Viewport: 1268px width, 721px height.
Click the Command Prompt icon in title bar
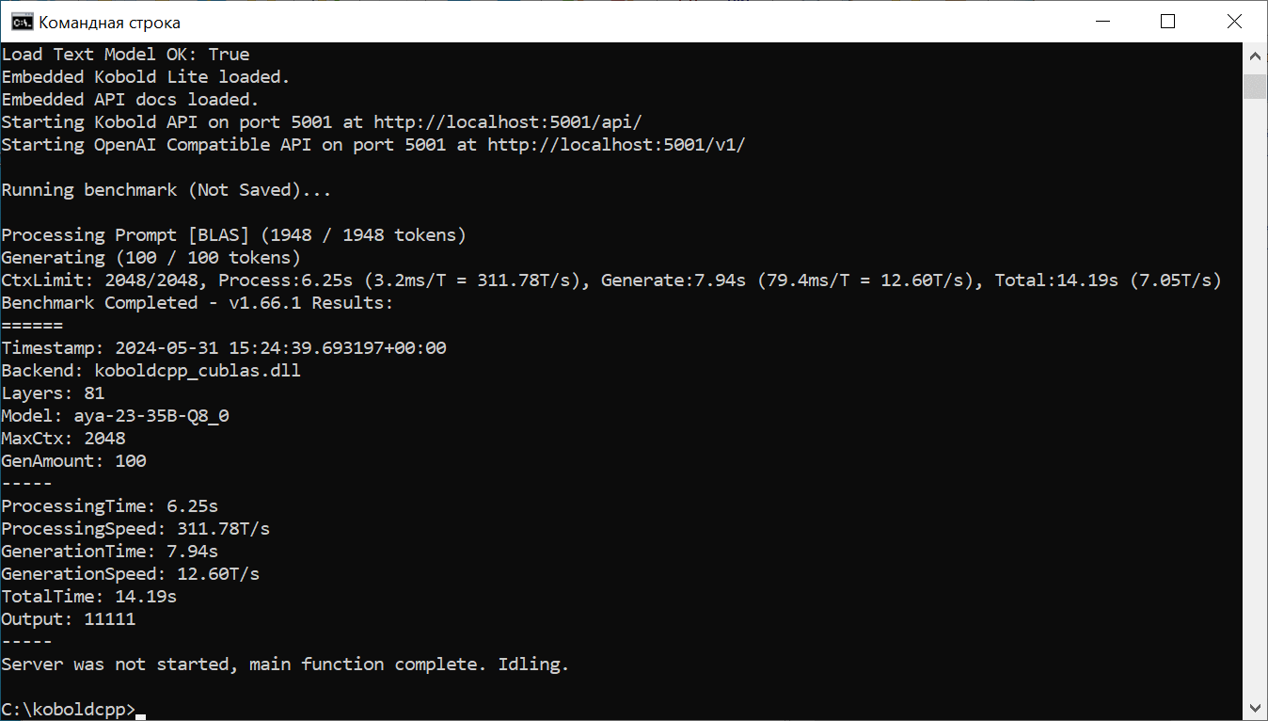click(18, 22)
